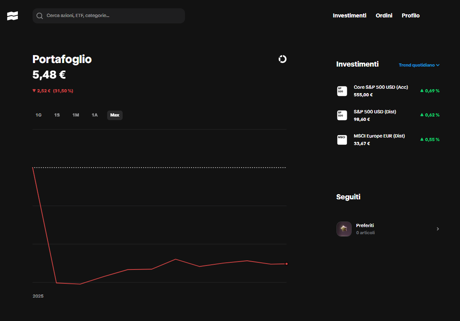Screen dimensions: 460x321
Task: Open the Trend quotidiano dropdown
Action: 419,65
